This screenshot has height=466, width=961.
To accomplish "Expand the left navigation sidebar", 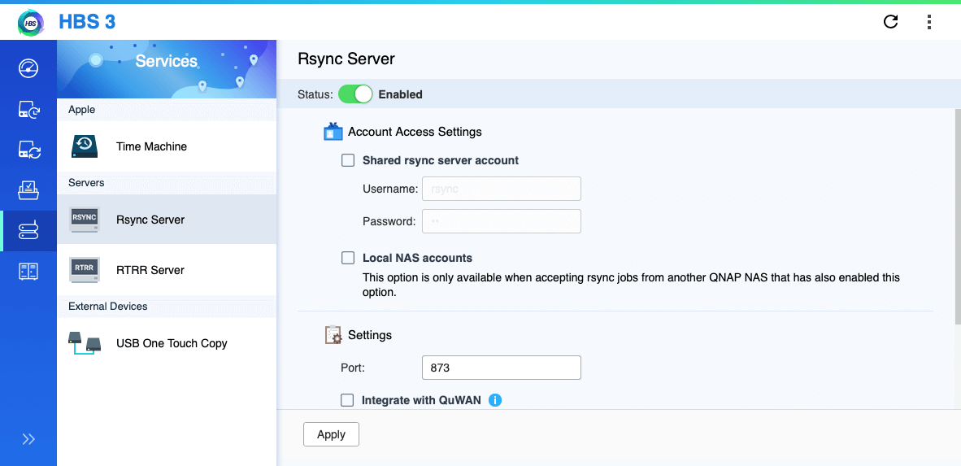I will coord(28,439).
